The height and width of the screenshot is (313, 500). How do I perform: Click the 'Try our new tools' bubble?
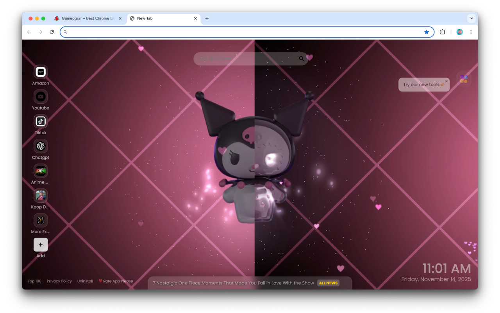424,85
